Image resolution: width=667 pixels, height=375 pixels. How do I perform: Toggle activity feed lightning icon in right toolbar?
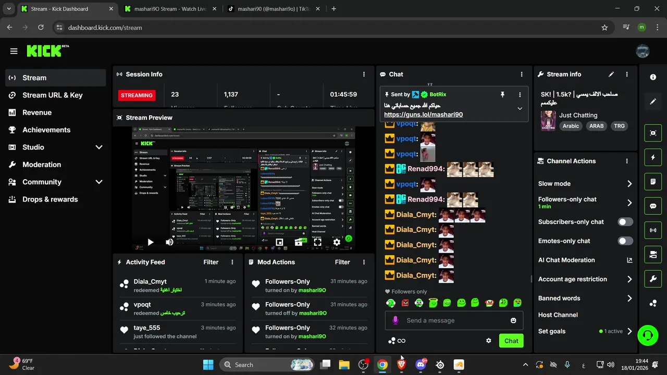click(653, 157)
